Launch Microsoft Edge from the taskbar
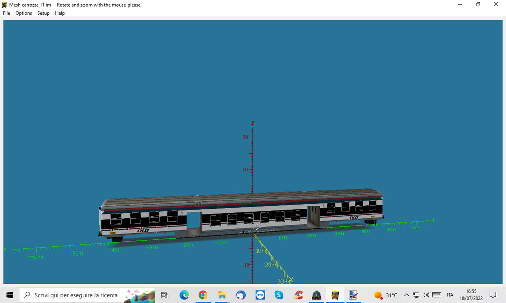 184,295
